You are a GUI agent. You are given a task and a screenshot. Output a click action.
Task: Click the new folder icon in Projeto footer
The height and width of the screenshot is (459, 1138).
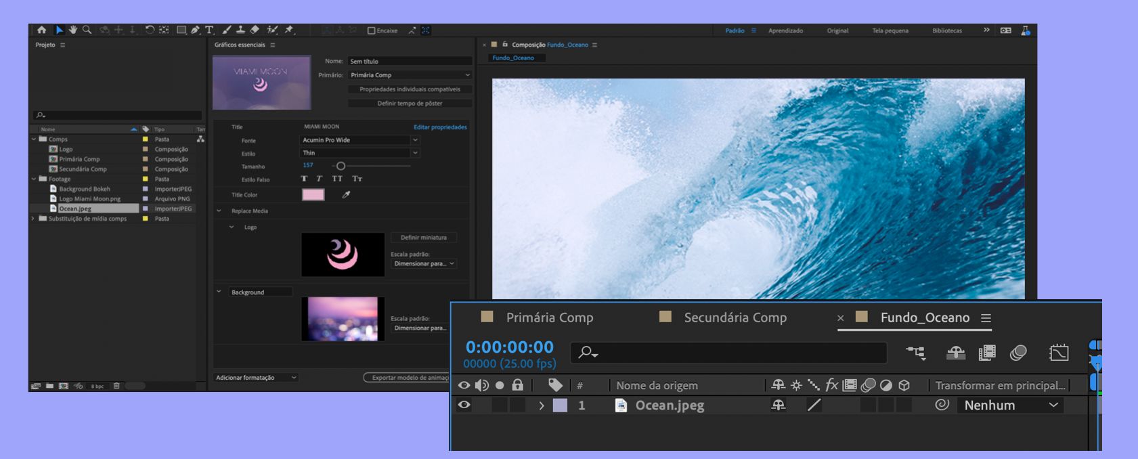pos(49,386)
